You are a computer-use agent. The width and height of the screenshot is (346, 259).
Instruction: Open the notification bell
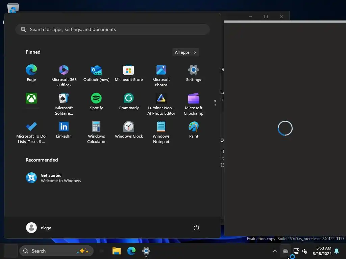point(337,251)
